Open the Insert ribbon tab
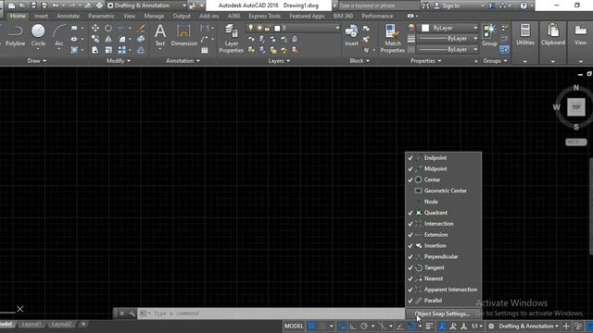This screenshot has width=593, height=333. pos(41,17)
